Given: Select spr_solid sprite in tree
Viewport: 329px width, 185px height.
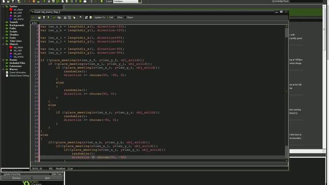Looking at the screenshot, I should (17, 12).
